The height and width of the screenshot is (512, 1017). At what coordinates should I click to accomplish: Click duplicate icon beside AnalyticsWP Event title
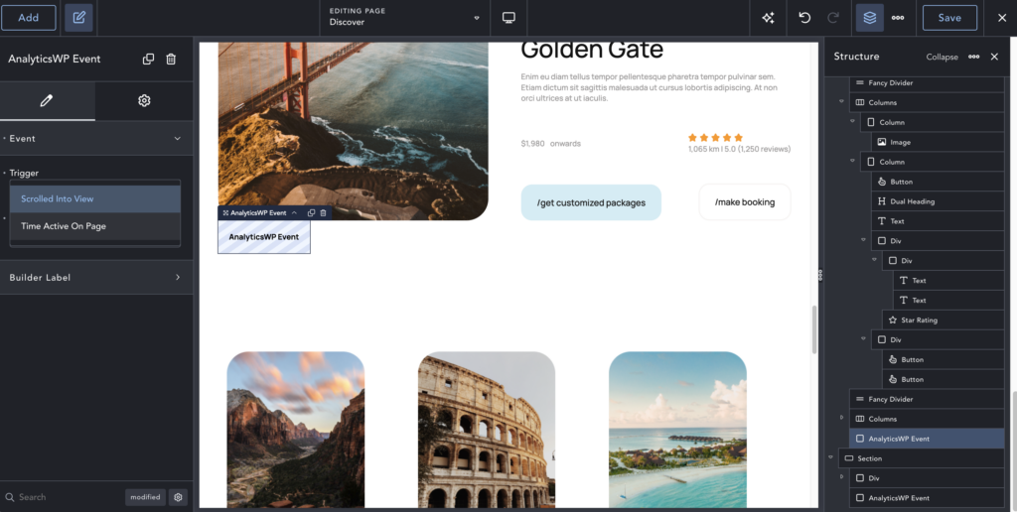[148, 60]
